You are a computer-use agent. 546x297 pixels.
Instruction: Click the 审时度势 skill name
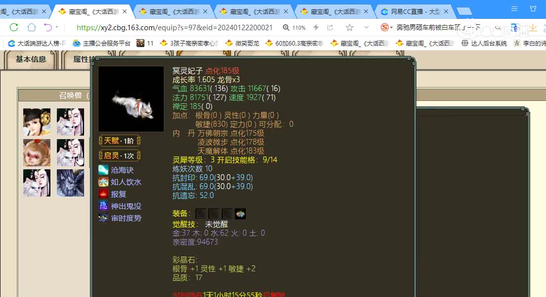126,218
